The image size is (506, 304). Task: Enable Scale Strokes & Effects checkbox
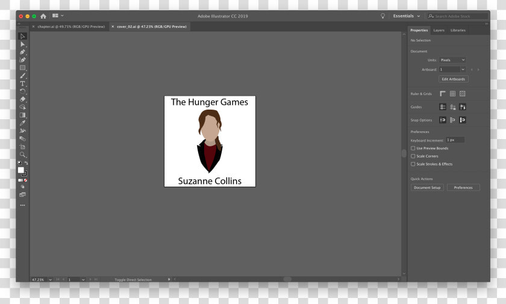[x=413, y=164]
